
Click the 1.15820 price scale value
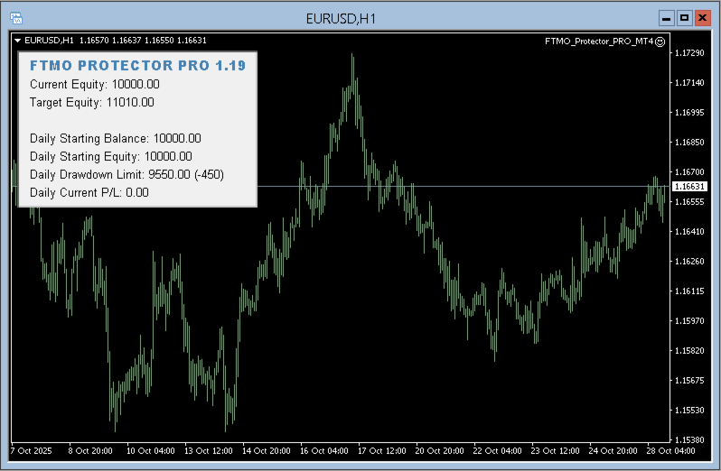[x=689, y=351]
